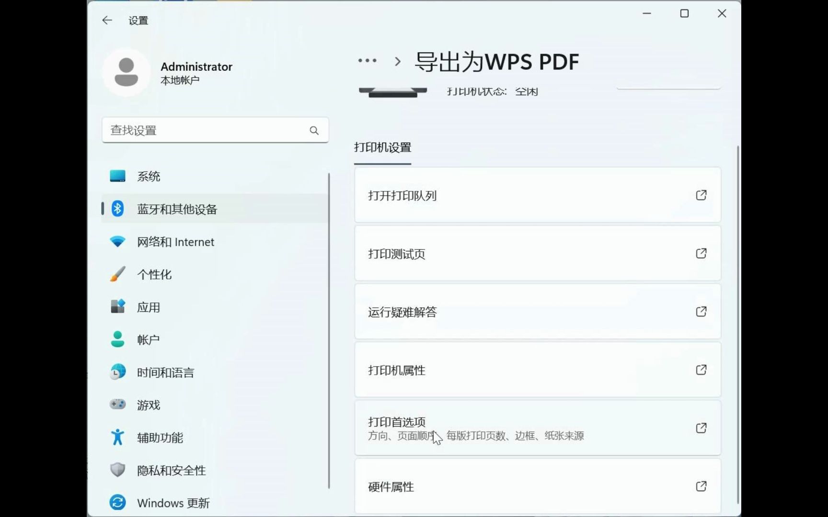Open the 系统 settings category
The width and height of the screenshot is (828, 517).
click(215, 176)
